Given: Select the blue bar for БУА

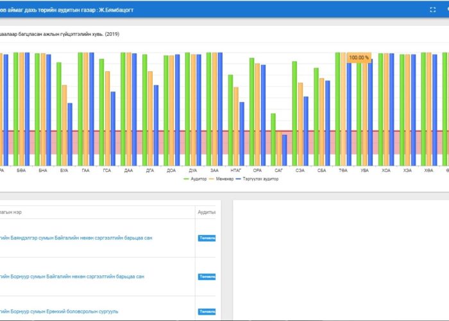Looking at the screenshot, I should (x=70, y=134).
